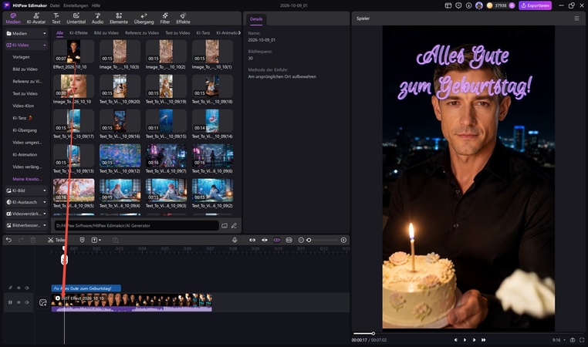Switch to the Text zu Video tab
The image size is (588, 347).
177,33
